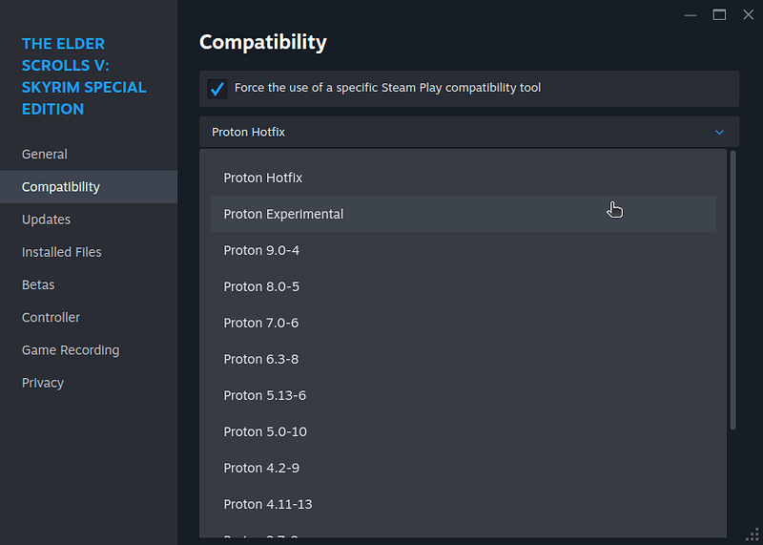Maximize the properties window
763x545 pixels.
coord(719,15)
